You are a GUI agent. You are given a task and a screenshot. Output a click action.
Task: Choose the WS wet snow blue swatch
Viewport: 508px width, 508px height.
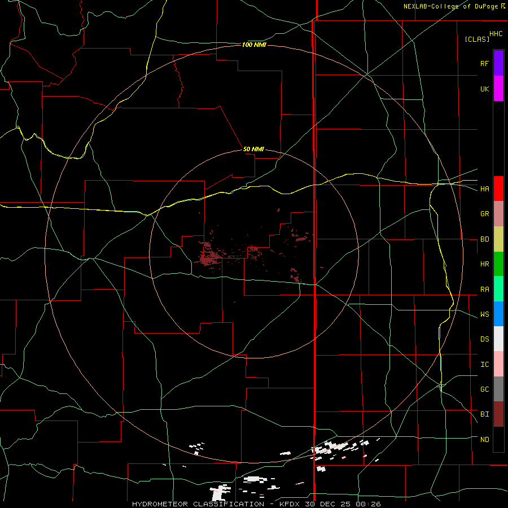498,314
